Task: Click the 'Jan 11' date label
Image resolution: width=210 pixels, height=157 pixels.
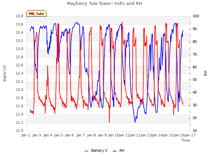Action: (124, 135)
